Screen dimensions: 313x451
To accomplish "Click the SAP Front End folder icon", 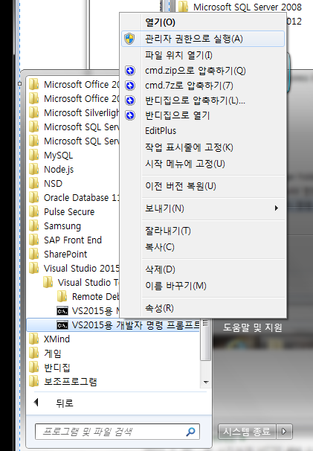I will pos(34,240).
